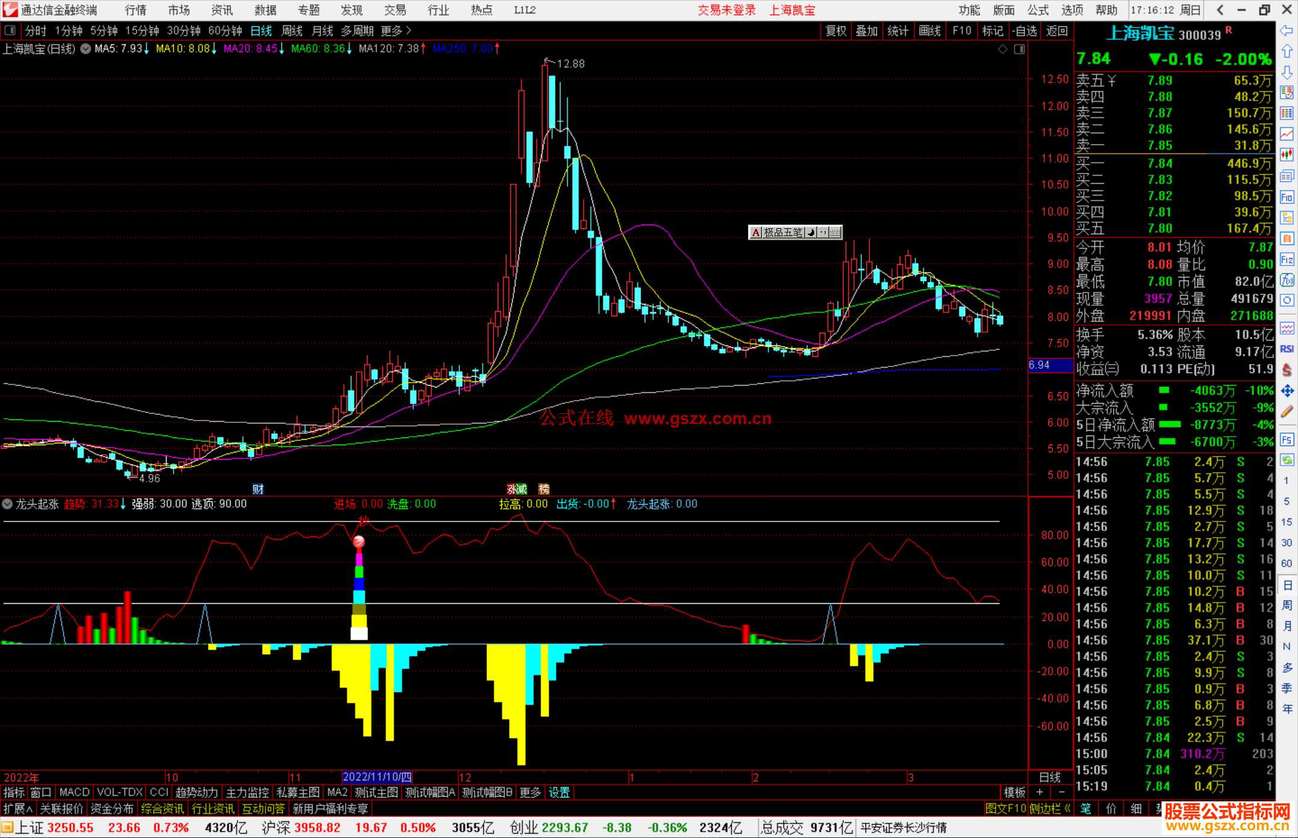Click the 设置 indicator settings link
This screenshot has height=838, width=1298.
(x=559, y=792)
